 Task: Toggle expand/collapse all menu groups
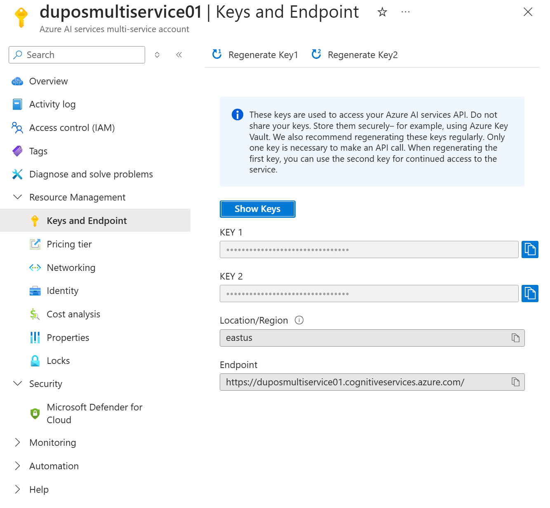point(157,55)
